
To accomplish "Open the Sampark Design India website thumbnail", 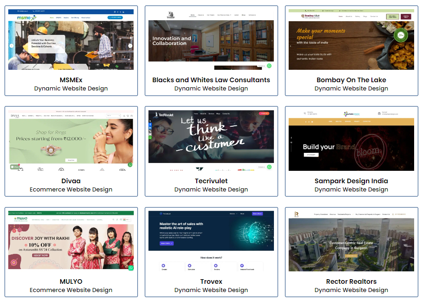I will pyautogui.click(x=351, y=140).
